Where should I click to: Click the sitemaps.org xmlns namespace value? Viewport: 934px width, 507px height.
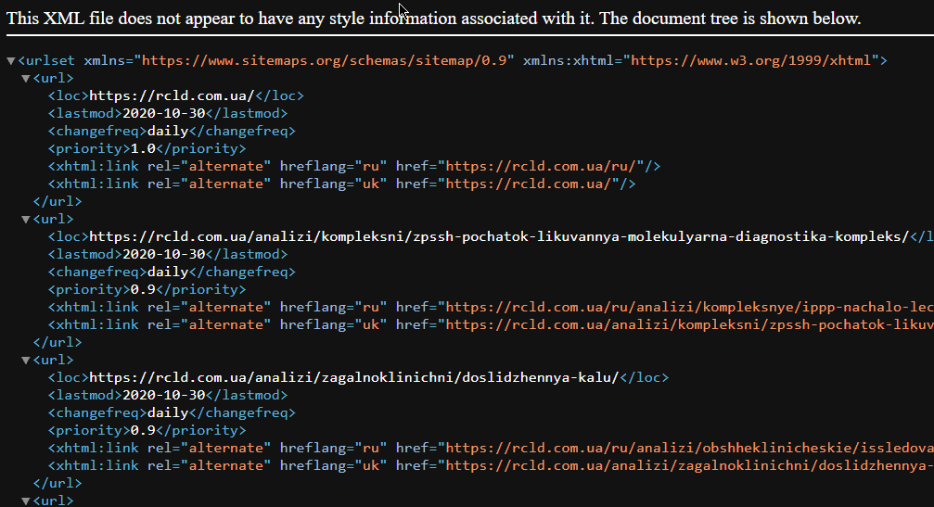tap(325, 61)
